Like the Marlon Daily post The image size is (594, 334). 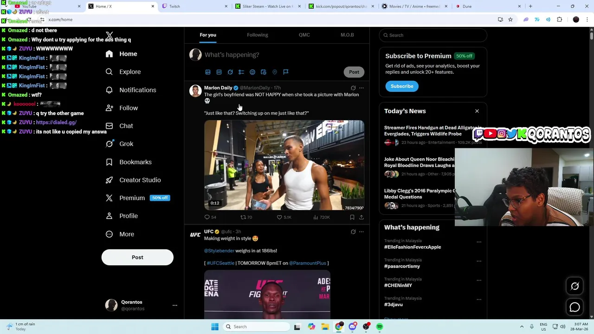(284, 217)
